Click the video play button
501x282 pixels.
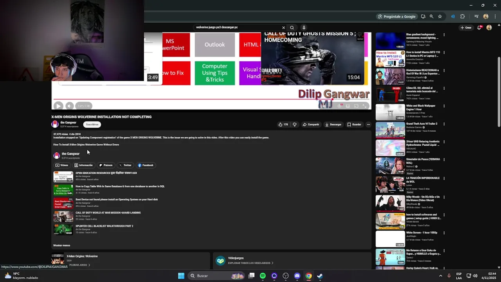tap(58, 106)
